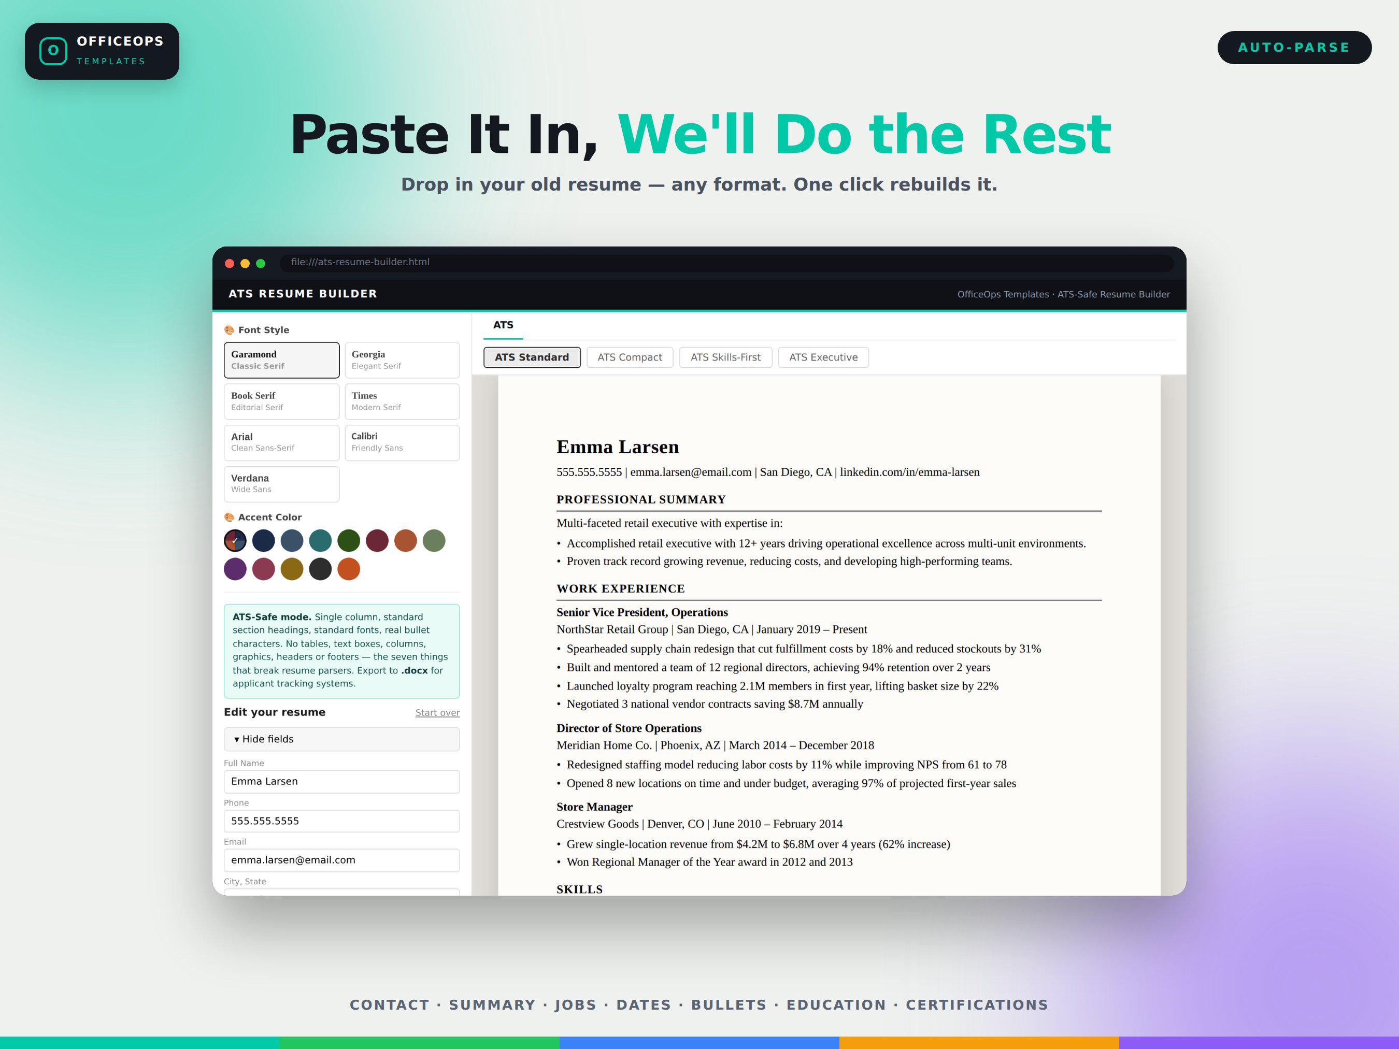This screenshot has width=1399, height=1049.
Task: Switch to the ATS tab
Action: (504, 325)
